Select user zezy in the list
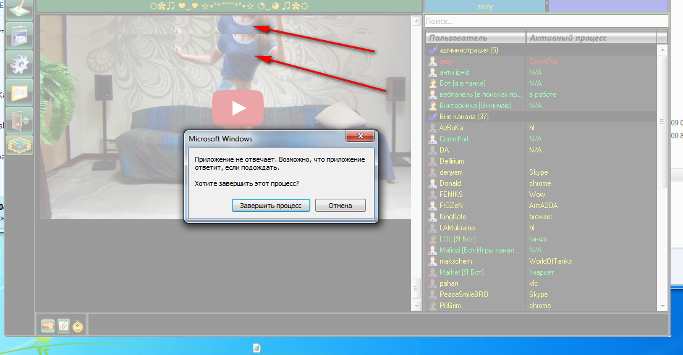The image size is (683, 355). click(446, 61)
